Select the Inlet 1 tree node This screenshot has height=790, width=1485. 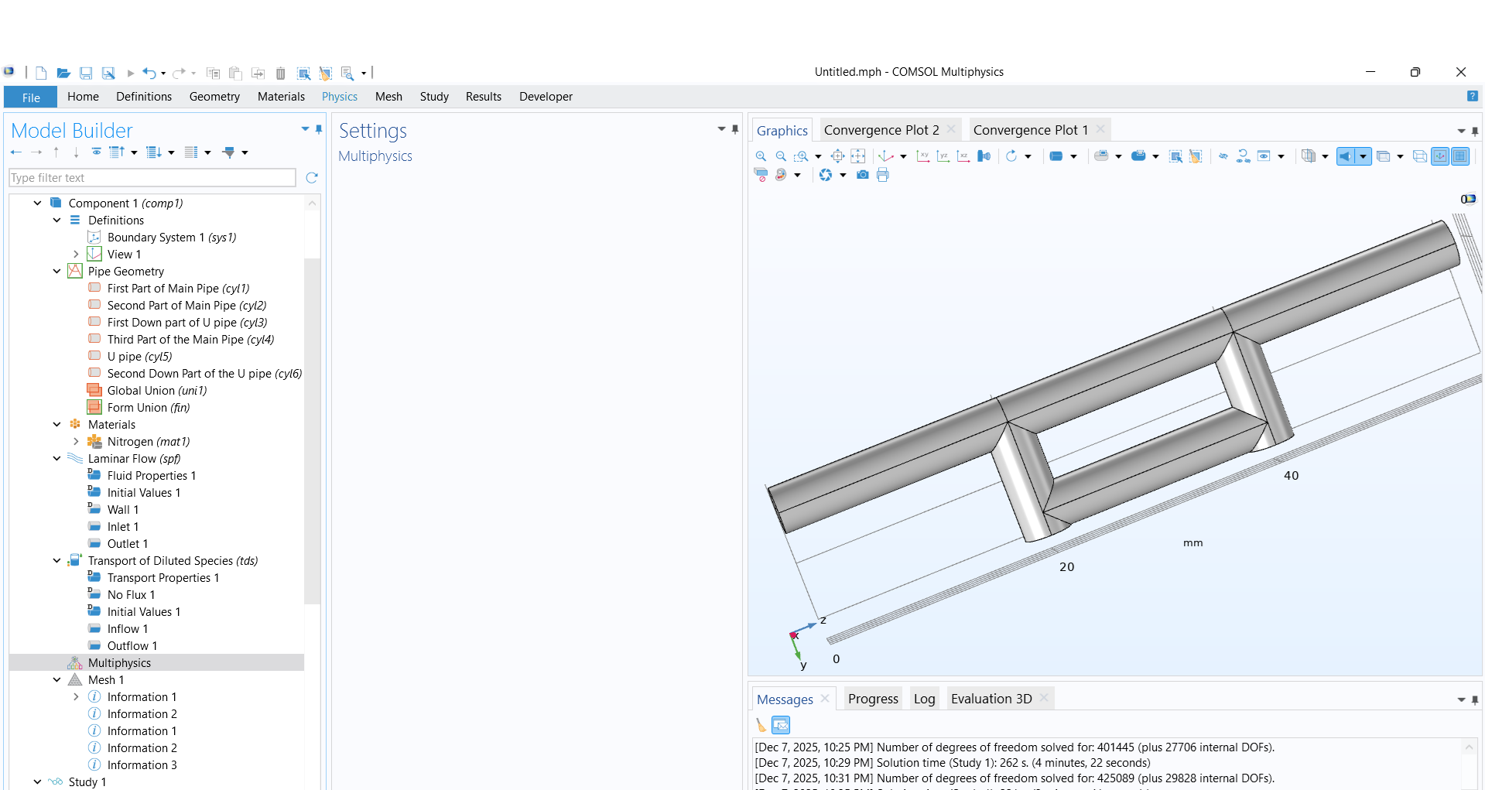click(x=122, y=527)
